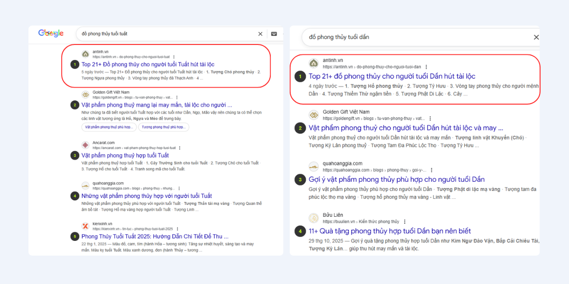569x284 pixels.
Task: Click the Ancarat.com favicon
Action: pos(85,145)
